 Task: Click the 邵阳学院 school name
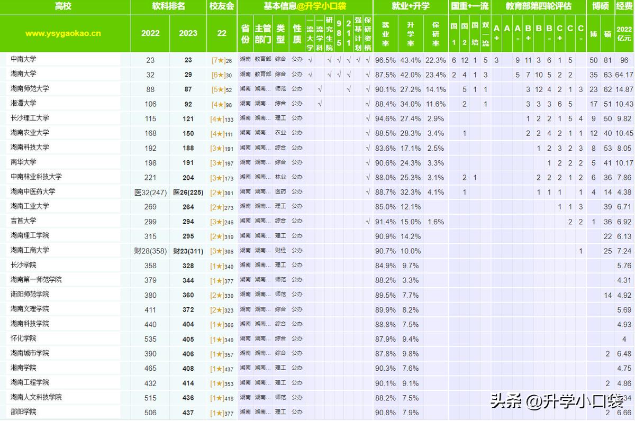click(x=24, y=412)
